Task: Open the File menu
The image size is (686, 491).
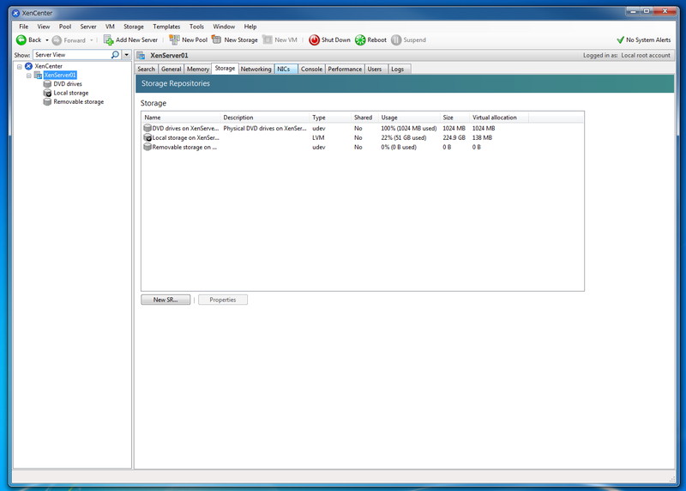Action: (x=24, y=27)
